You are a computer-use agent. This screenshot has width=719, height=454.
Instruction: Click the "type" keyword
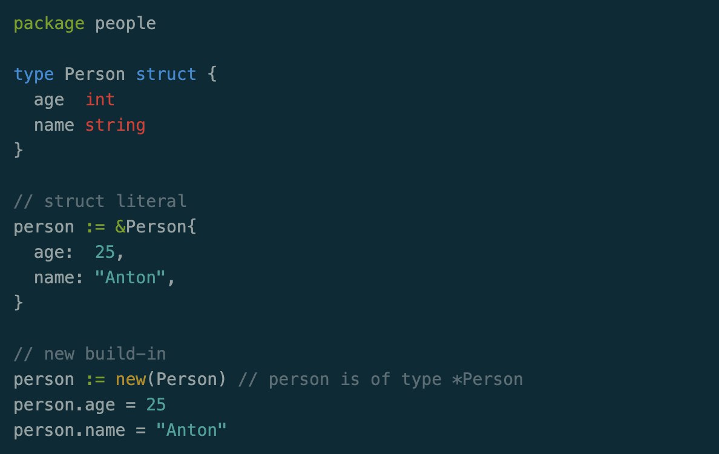pos(34,74)
